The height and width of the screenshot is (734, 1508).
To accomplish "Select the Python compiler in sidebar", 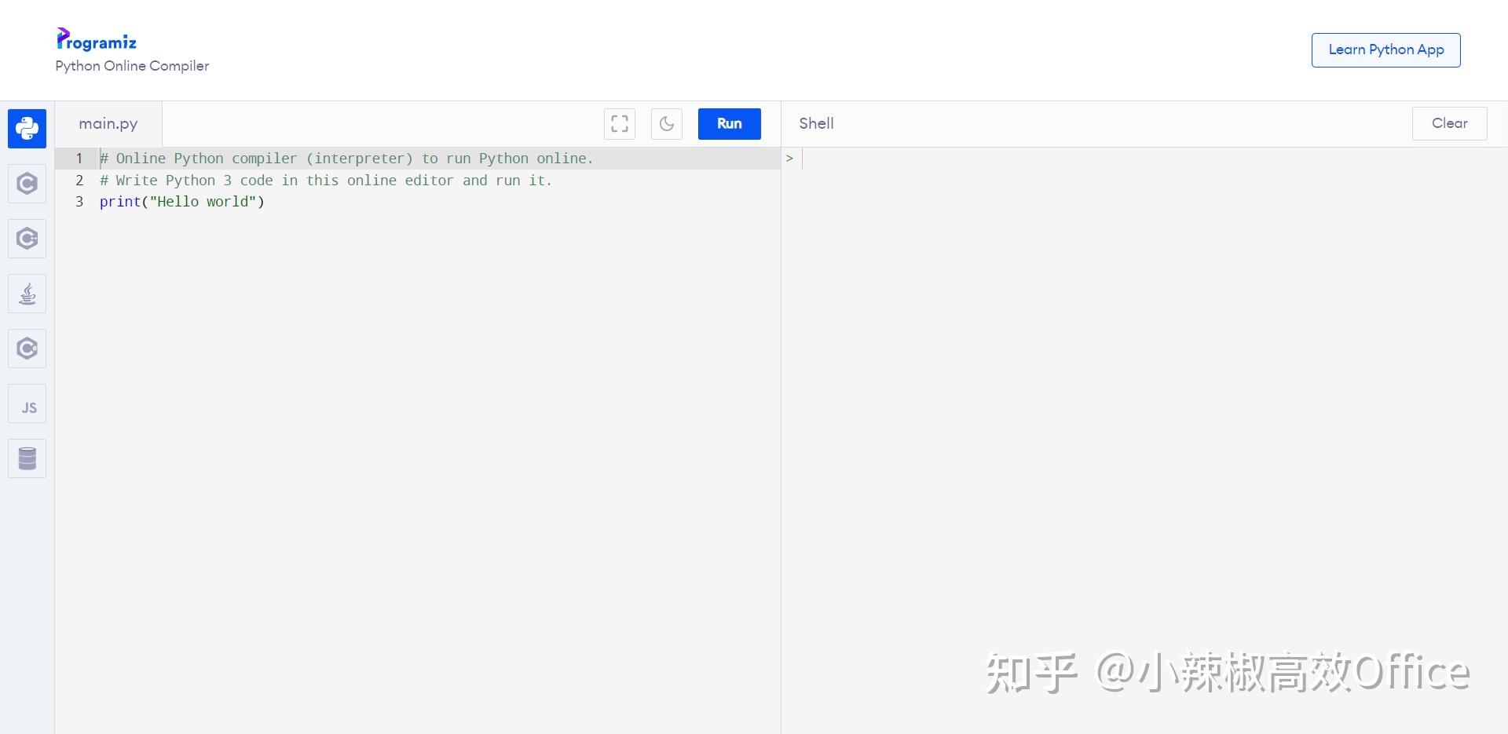I will point(27,128).
